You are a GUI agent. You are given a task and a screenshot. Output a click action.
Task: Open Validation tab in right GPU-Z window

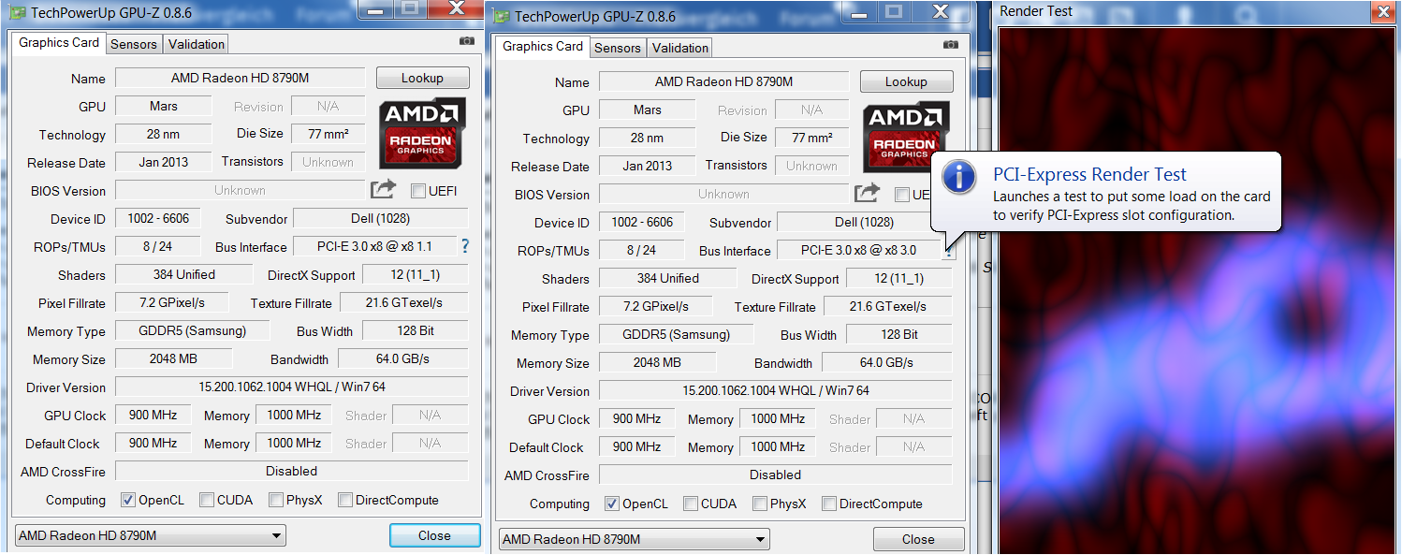click(x=679, y=48)
